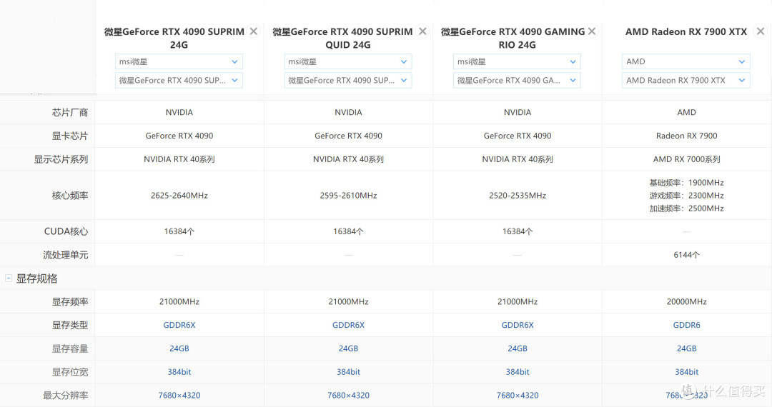Image resolution: width=772 pixels, height=407 pixels.
Task: Open the 微星GeForce RTX 4090 GA... model dropdown
Action: [517, 80]
